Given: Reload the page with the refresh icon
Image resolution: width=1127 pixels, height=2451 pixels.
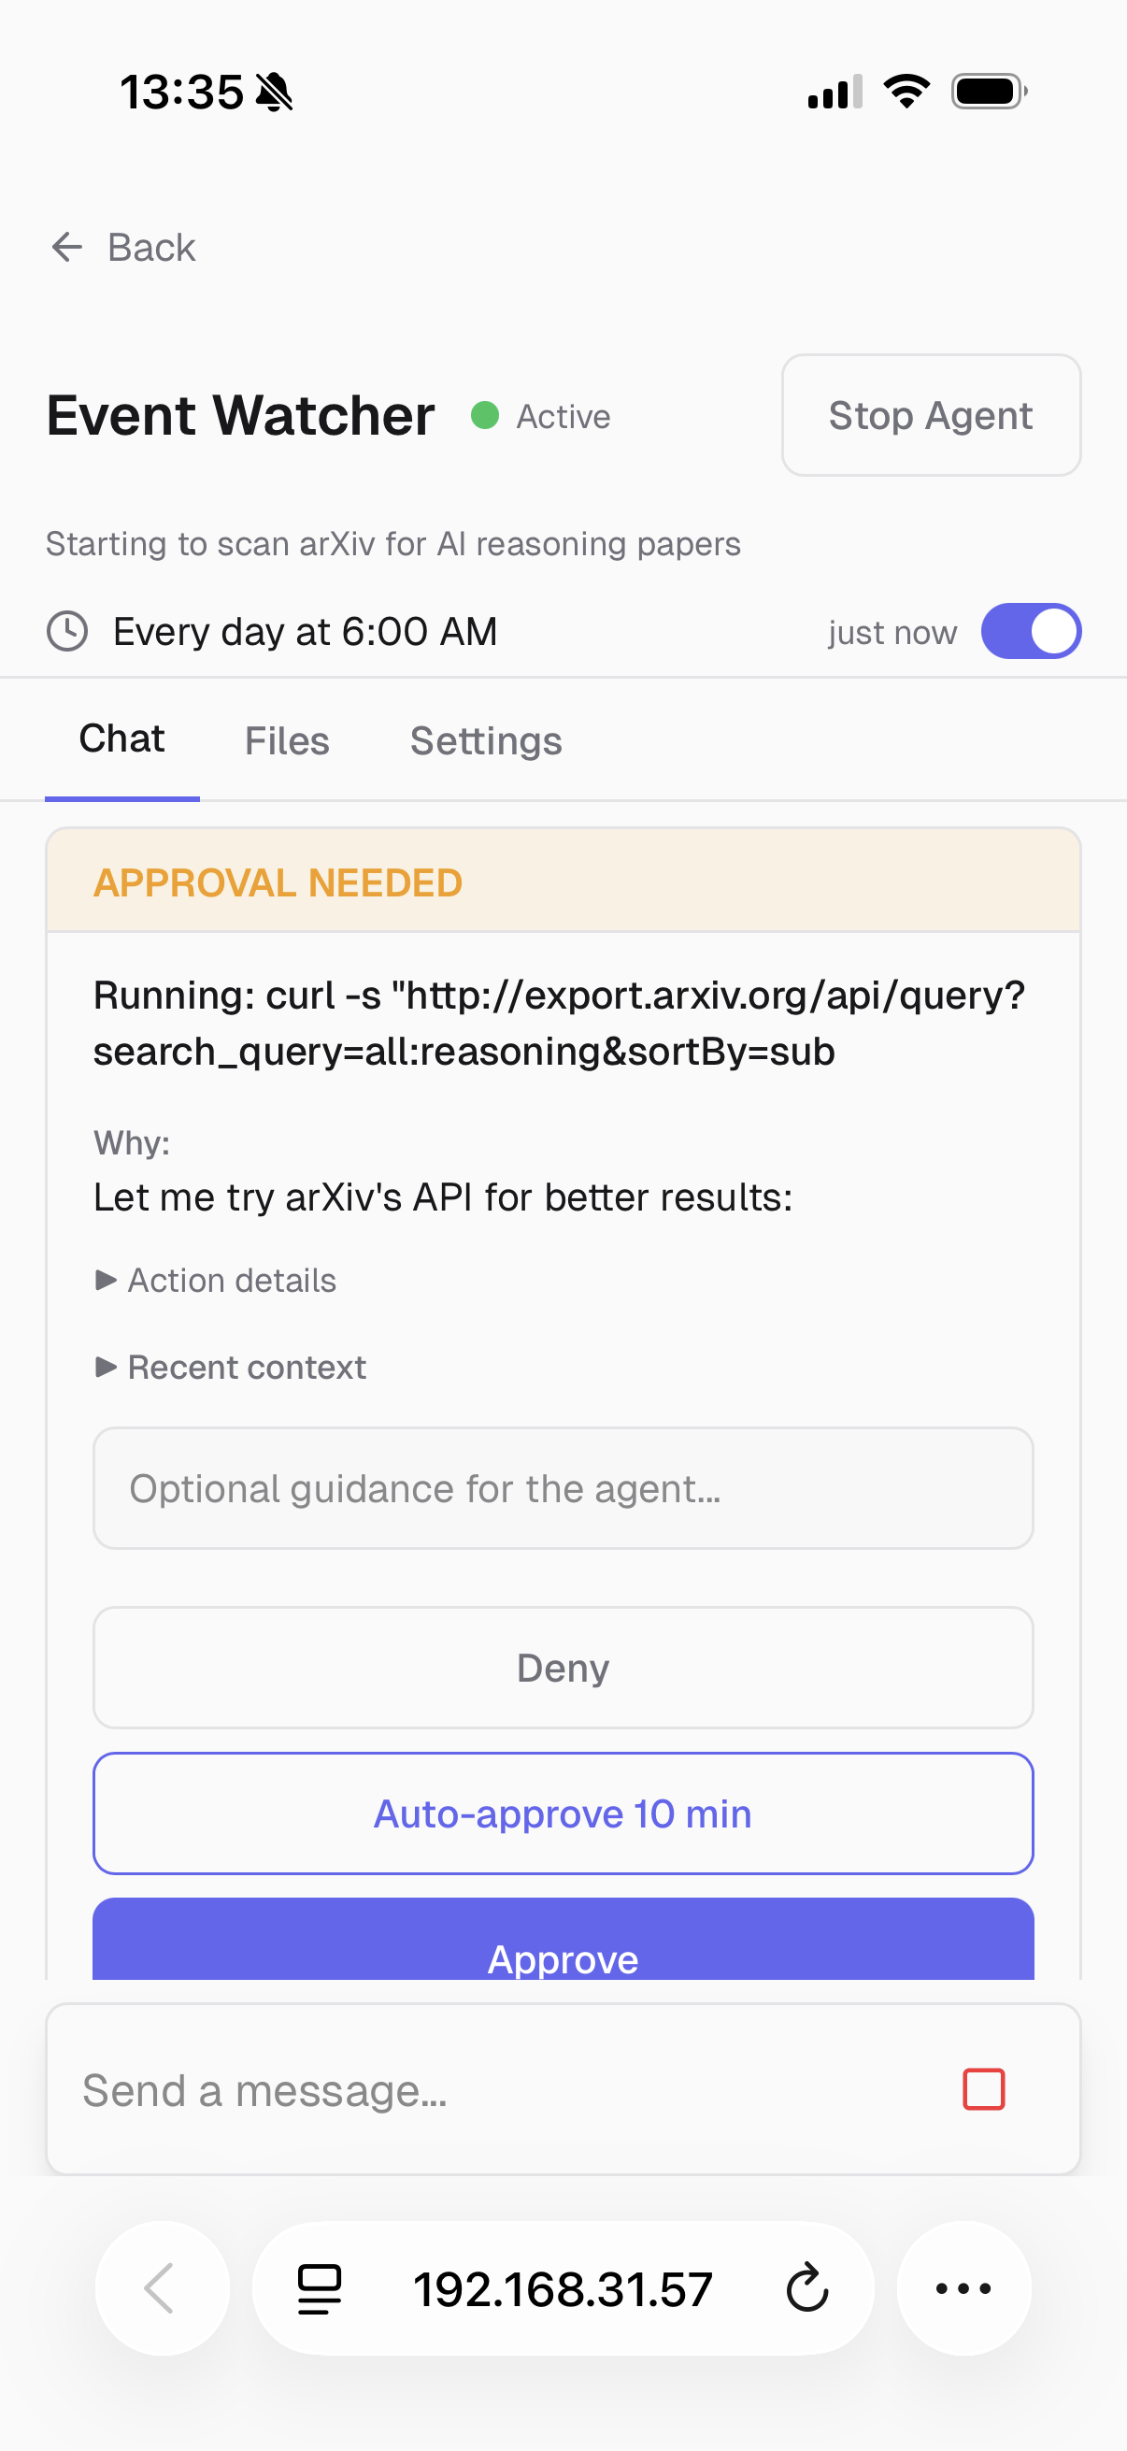Looking at the screenshot, I should click(x=806, y=2289).
